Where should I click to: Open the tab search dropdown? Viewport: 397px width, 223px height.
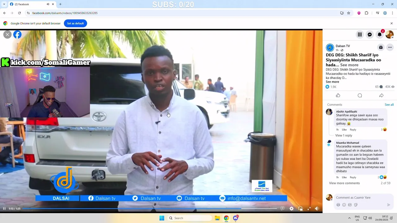coord(4,4)
